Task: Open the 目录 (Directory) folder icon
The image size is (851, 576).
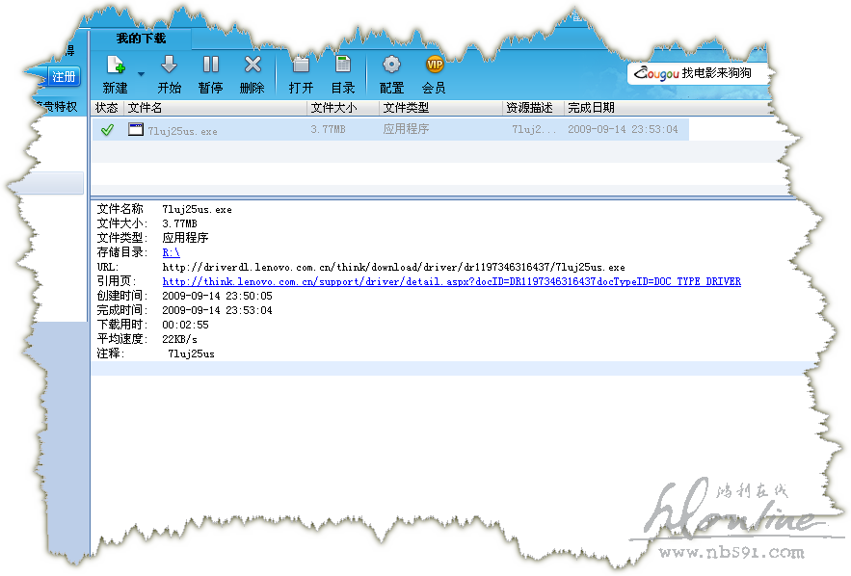Action: click(342, 66)
